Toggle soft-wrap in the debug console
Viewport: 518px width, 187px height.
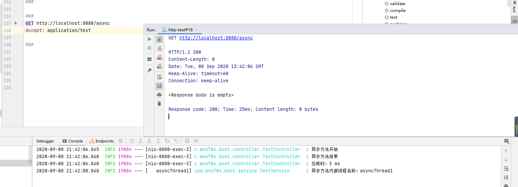tap(506, 169)
